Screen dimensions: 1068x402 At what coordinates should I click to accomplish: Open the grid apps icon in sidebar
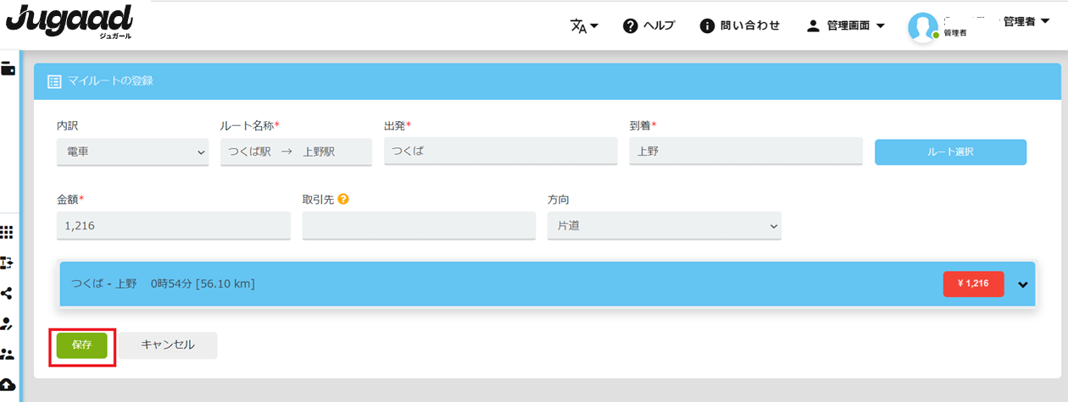[x=8, y=233]
